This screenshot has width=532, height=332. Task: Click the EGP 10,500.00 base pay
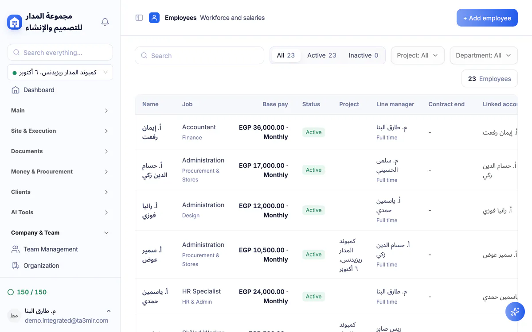coord(263,255)
